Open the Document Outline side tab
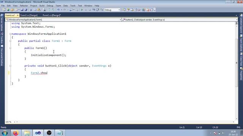 pos(2,56)
